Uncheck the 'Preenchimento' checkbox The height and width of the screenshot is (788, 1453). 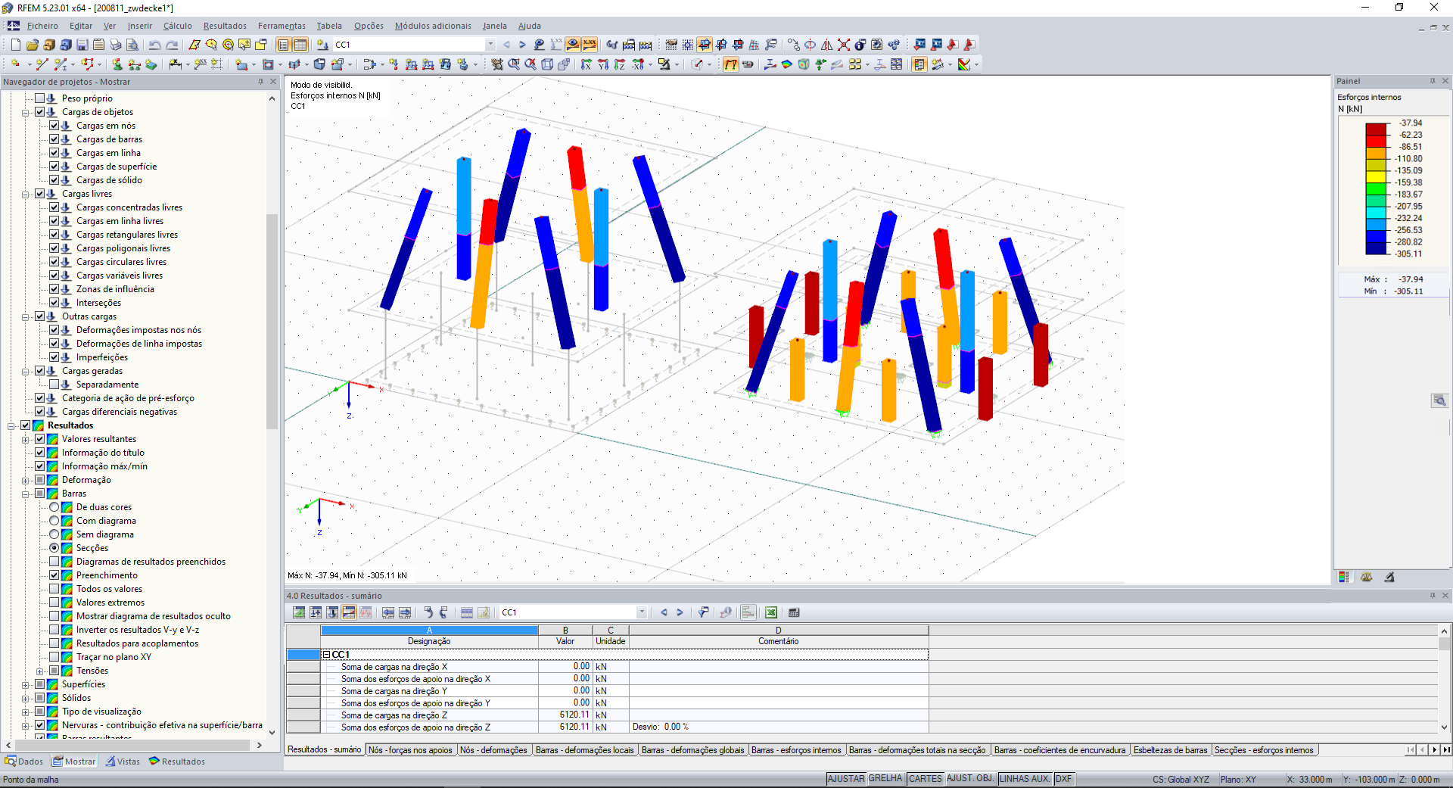[x=54, y=575]
